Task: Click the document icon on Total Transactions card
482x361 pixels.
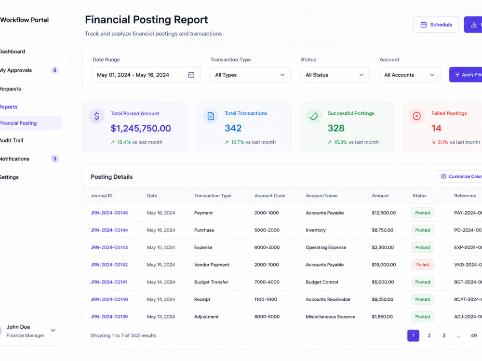Action: 211,116
